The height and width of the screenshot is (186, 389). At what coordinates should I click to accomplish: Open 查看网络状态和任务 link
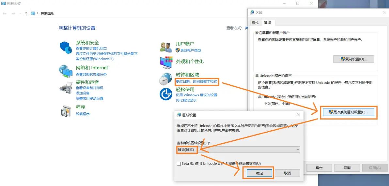pyautogui.click(x=91, y=74)
